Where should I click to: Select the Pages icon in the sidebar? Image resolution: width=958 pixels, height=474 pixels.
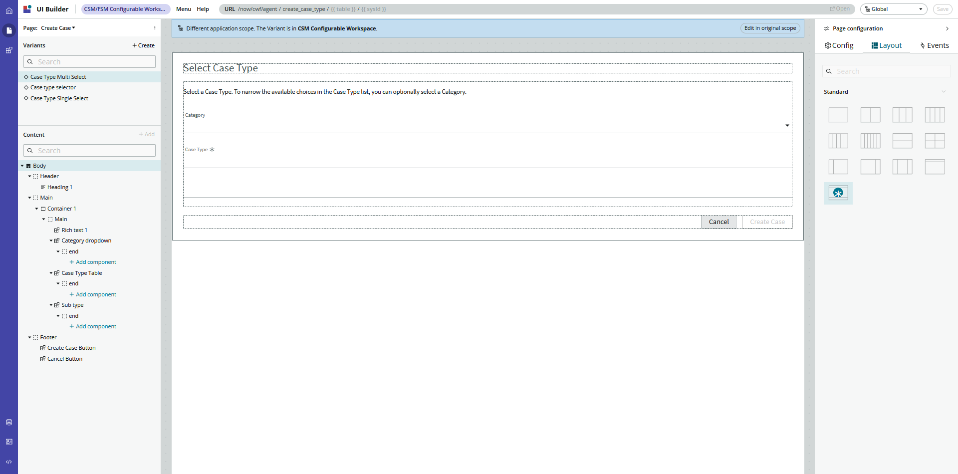(9, 30)
